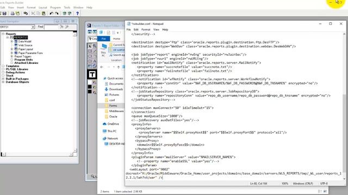The height and width of the screenshot is (195, 348).
Task: Select the white color swatch in palette
Action: pos(90,82)
